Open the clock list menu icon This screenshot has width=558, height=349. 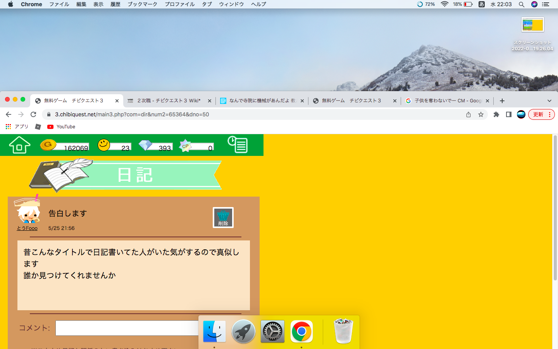238,144
